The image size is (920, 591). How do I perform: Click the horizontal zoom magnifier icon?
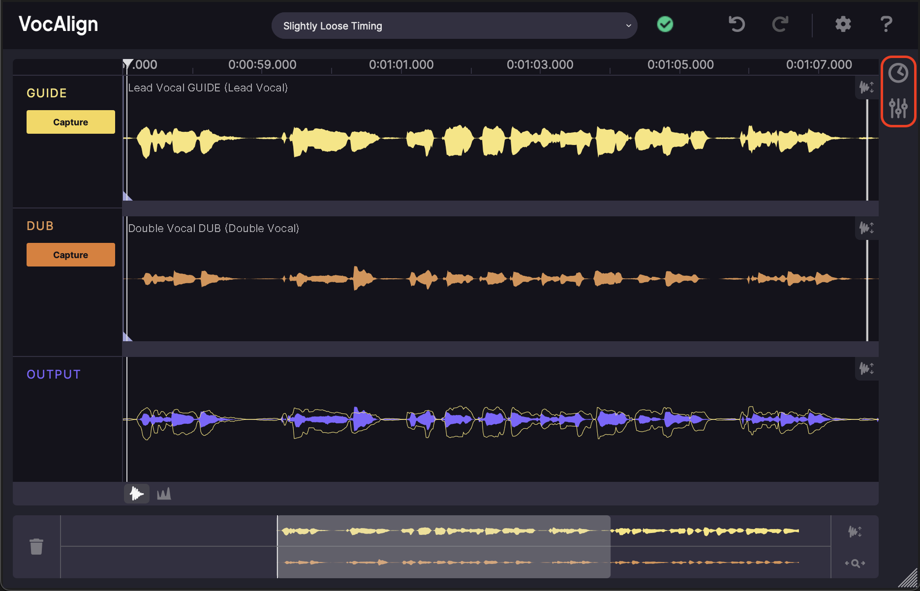point(855,563)
